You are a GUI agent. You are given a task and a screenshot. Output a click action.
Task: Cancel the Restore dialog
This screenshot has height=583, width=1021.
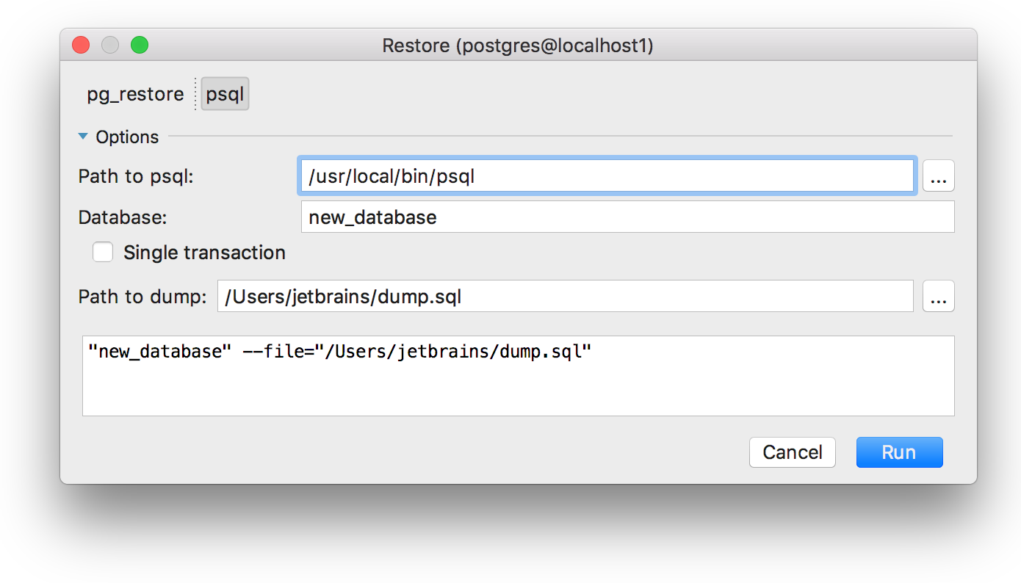[x=792, y=452]
